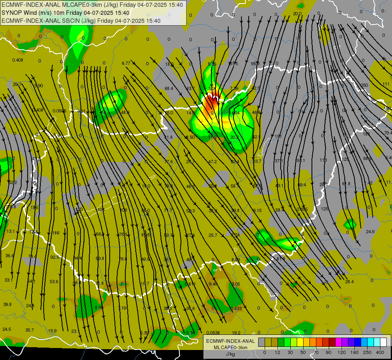Click the '6.77' value on the map
392x360 pixels.
pos(126,63)
